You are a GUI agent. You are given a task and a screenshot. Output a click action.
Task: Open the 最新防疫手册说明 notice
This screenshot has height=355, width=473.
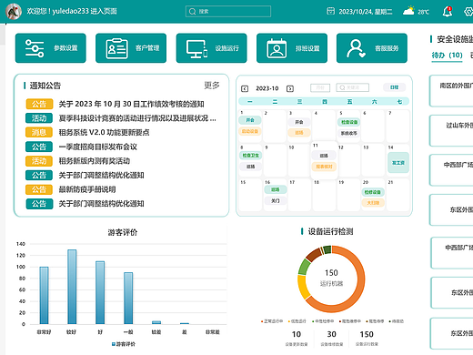[x=87, y=189]
